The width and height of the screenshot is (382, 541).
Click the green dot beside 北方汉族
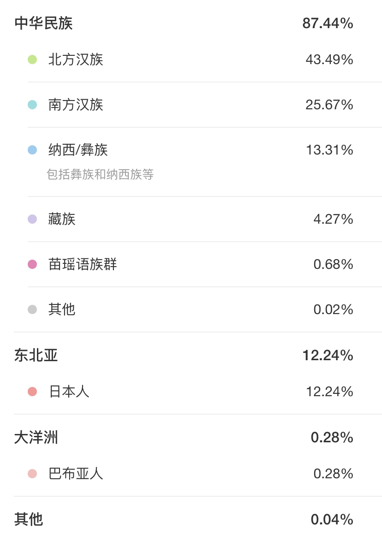[x=32, y=59]
